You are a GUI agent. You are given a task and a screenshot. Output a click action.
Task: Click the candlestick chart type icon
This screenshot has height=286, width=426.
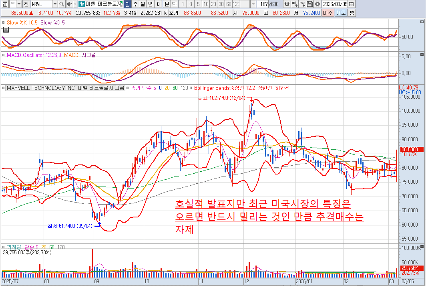point(295,4)
